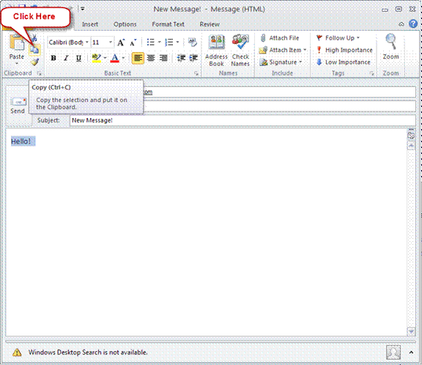Select the Format Painter brush icon

(x=34, y=62)
